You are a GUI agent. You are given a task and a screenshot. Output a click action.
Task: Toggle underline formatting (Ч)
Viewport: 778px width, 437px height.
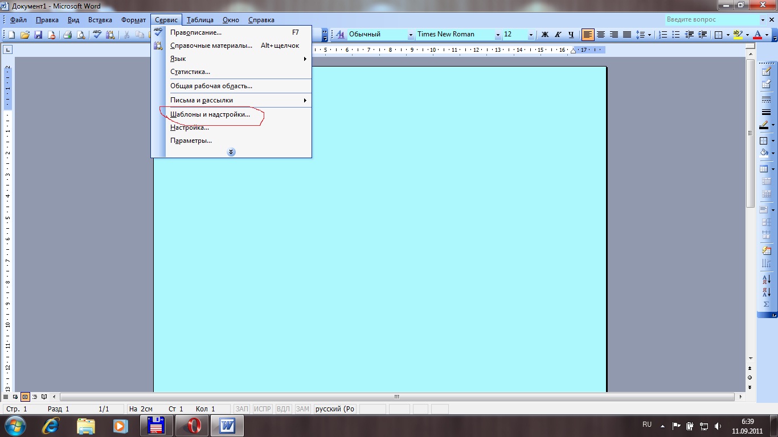(x=571, y=35)
